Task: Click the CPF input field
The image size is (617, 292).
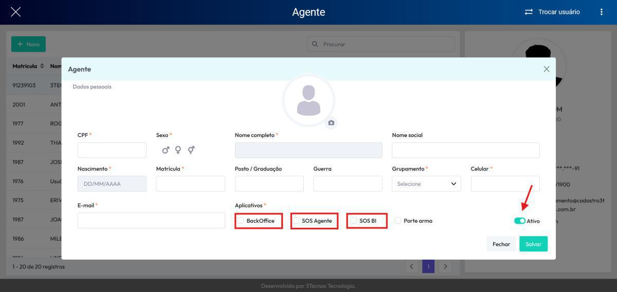Action: tap(112, 150)
